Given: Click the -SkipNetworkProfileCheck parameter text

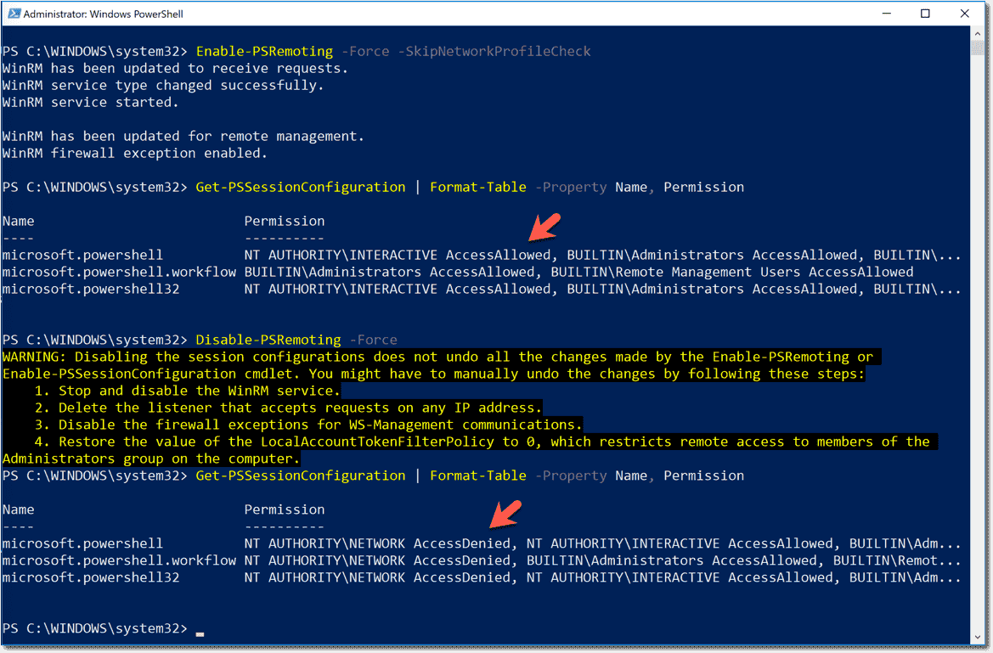Looking at the screenshot, I should click(495, 51).
